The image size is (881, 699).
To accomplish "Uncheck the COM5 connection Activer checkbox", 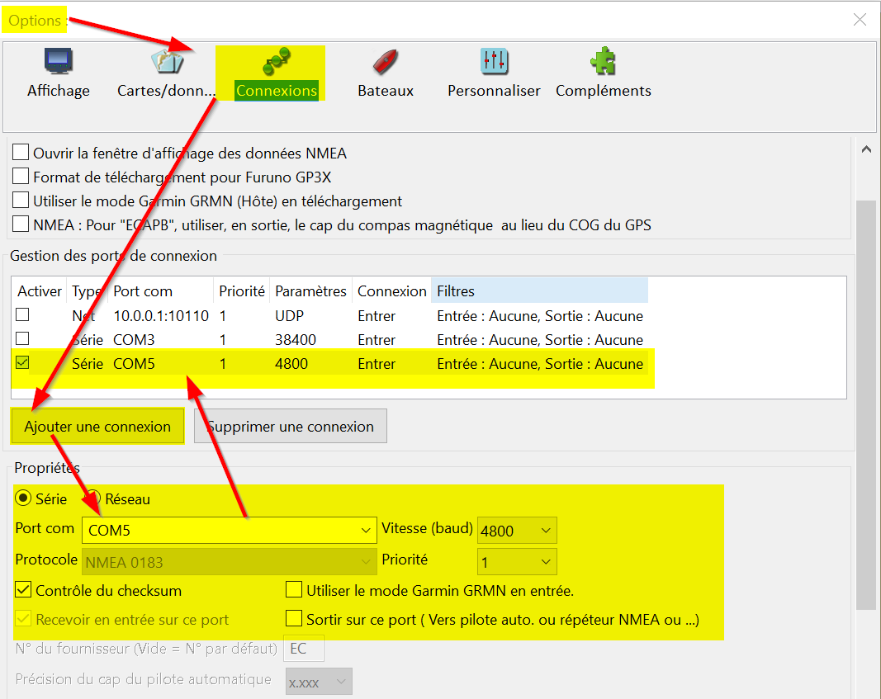I will tap(22, 362).
